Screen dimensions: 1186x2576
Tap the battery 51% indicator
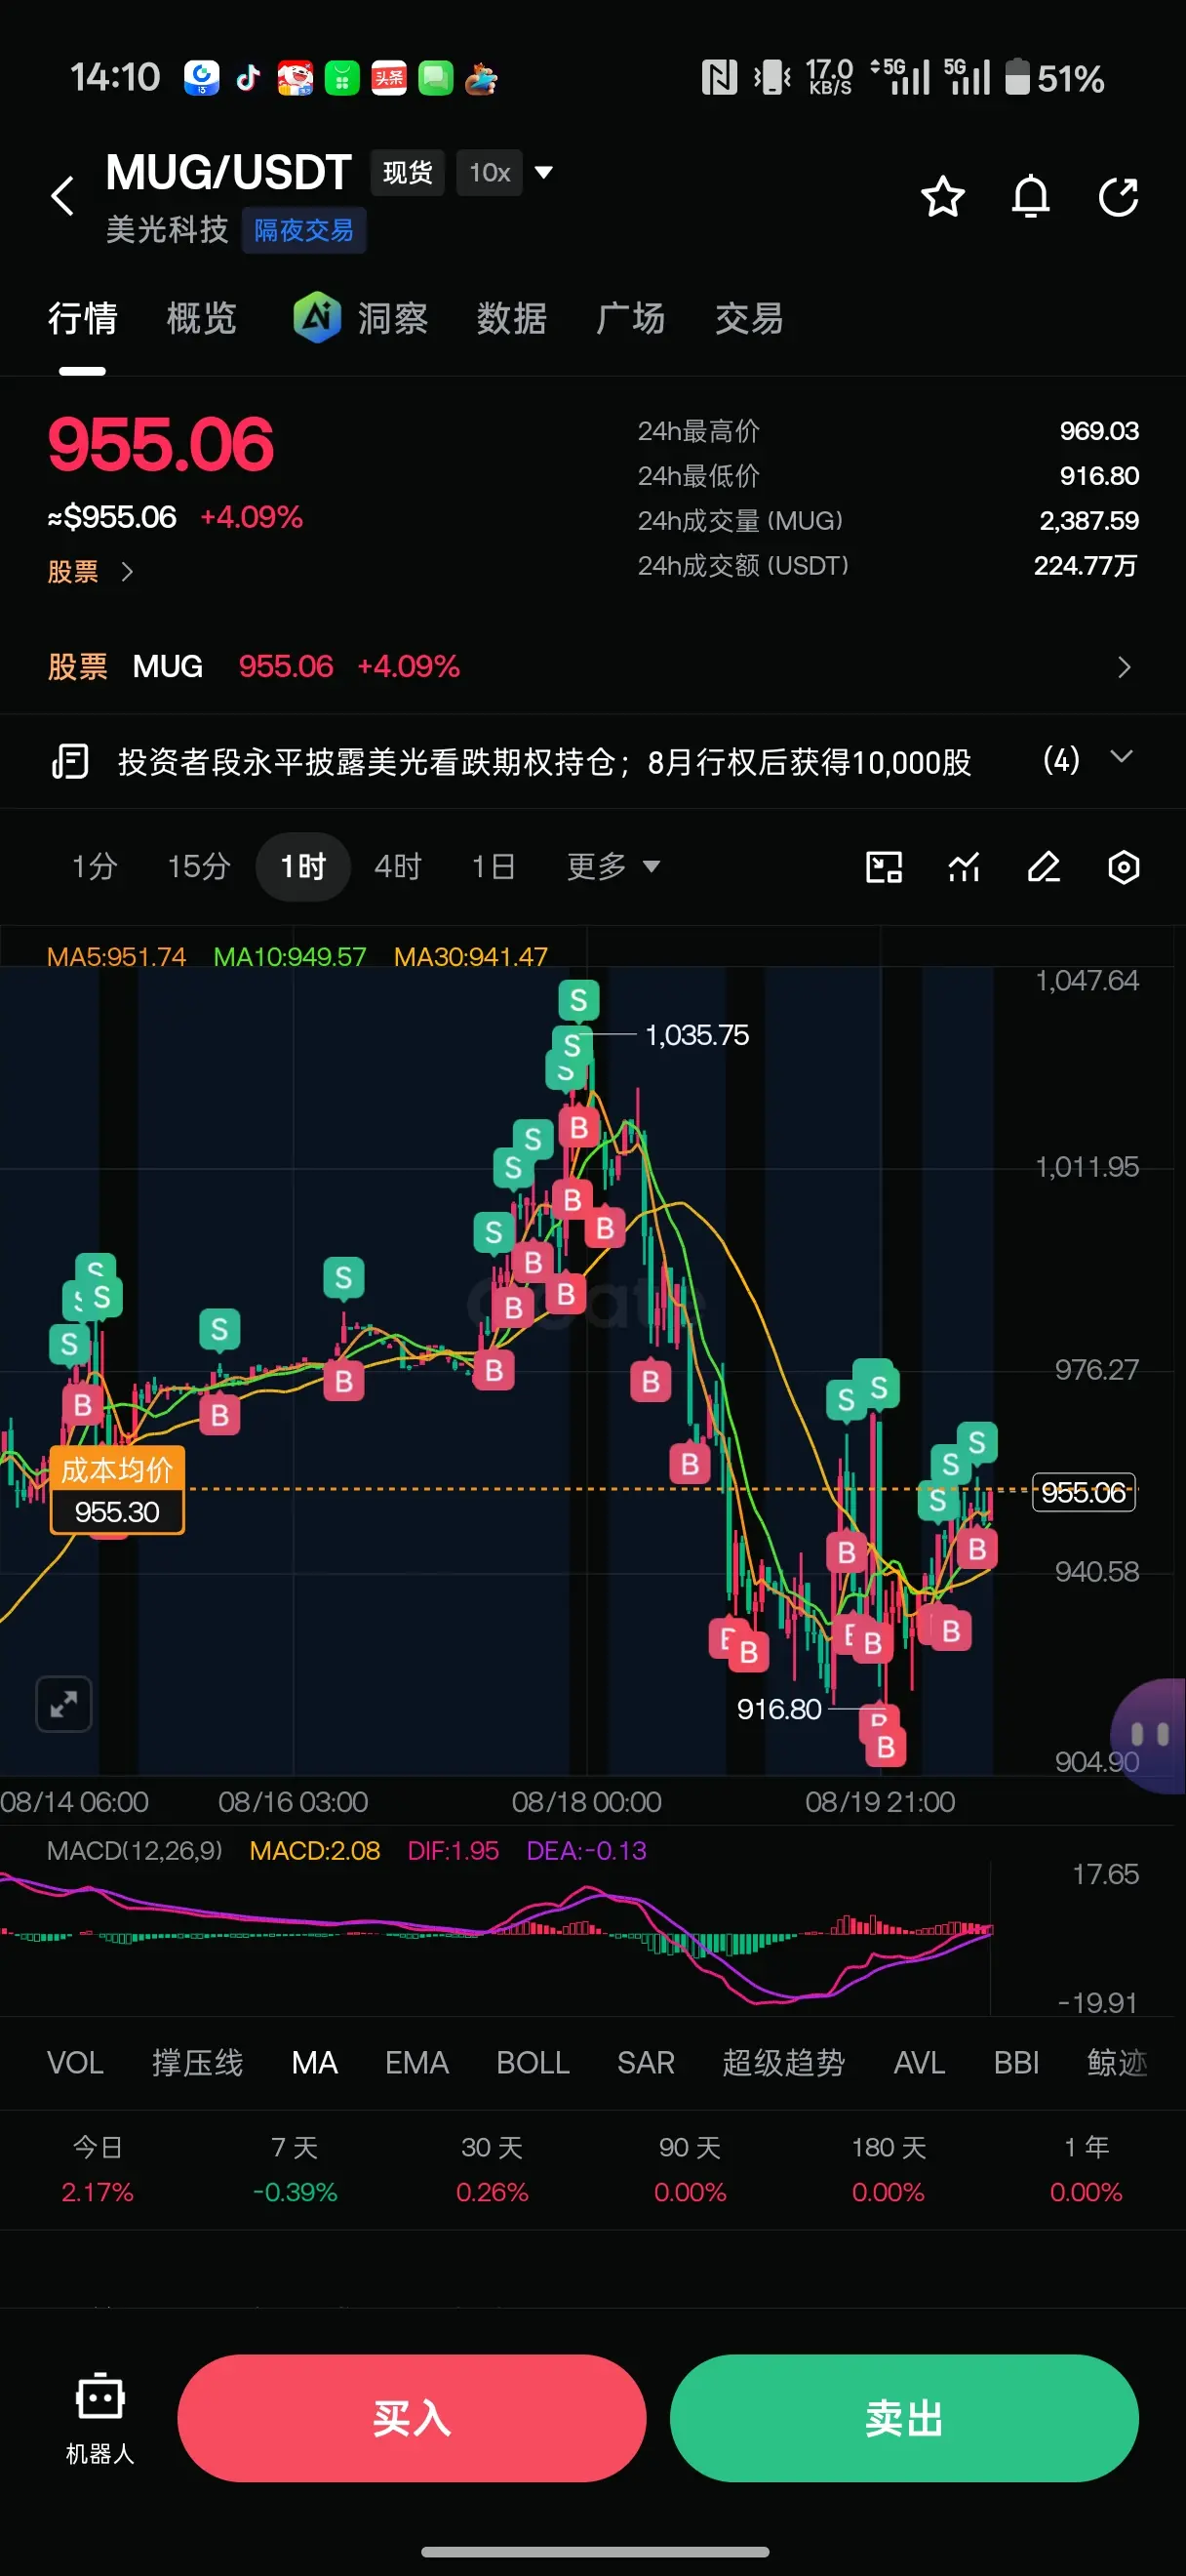[x=1054, y=77]
